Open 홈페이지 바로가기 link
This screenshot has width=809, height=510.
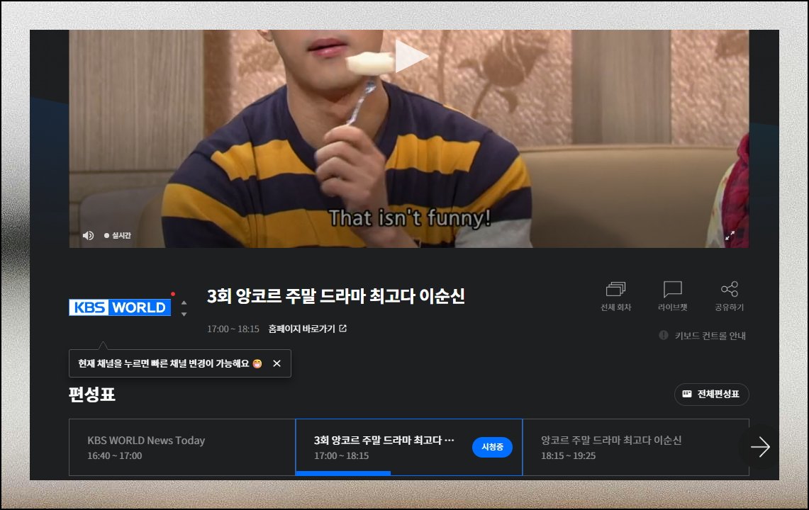coord(308,329)
